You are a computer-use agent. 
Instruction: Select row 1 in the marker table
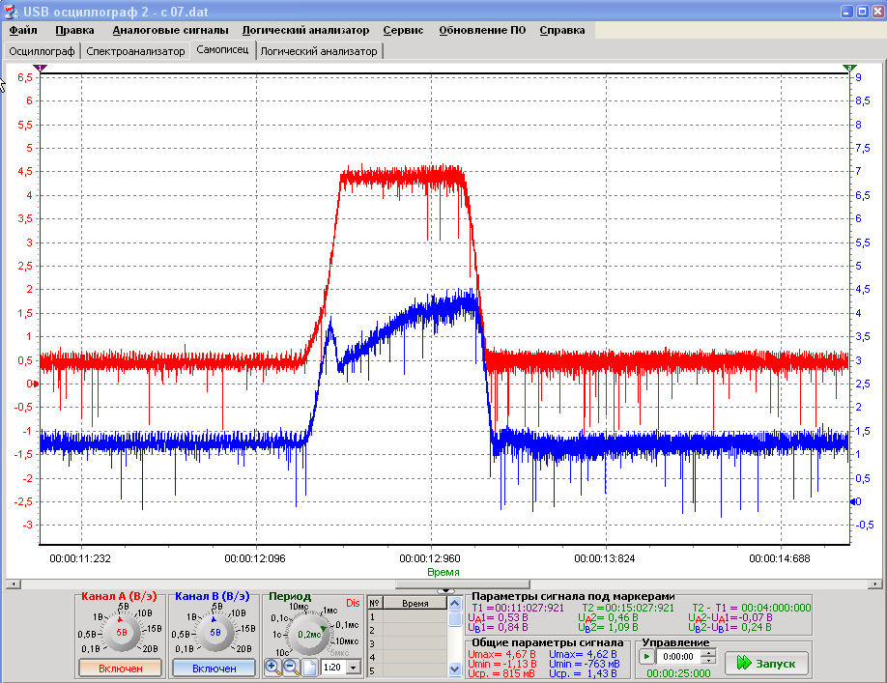click(x=408, y=617)
